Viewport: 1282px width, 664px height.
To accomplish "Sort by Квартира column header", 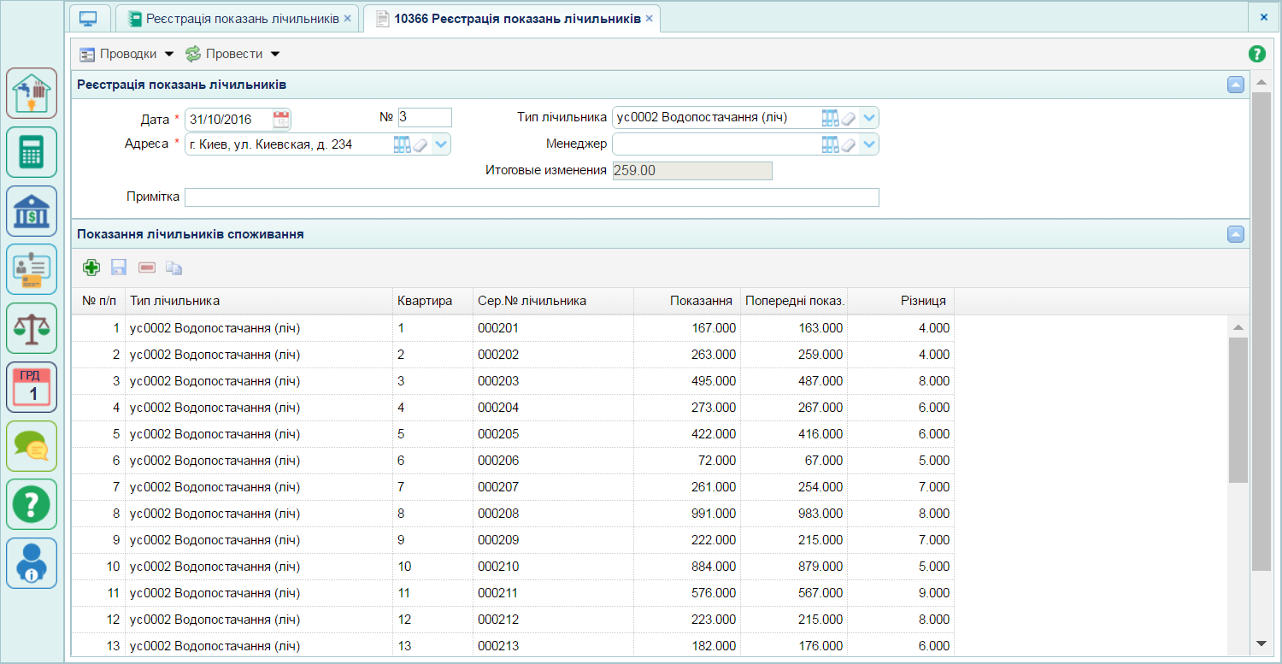I will [432, 301].
